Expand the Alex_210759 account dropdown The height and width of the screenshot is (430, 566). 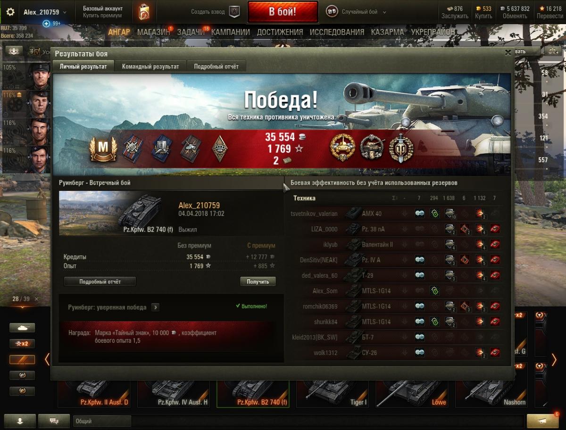(45, 12)
